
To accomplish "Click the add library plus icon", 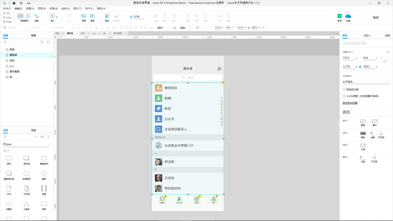I will pyautogui.click(x=36, y=137).
